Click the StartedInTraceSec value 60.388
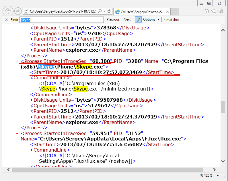Screen dimensions: 228x181 [101, 61]
